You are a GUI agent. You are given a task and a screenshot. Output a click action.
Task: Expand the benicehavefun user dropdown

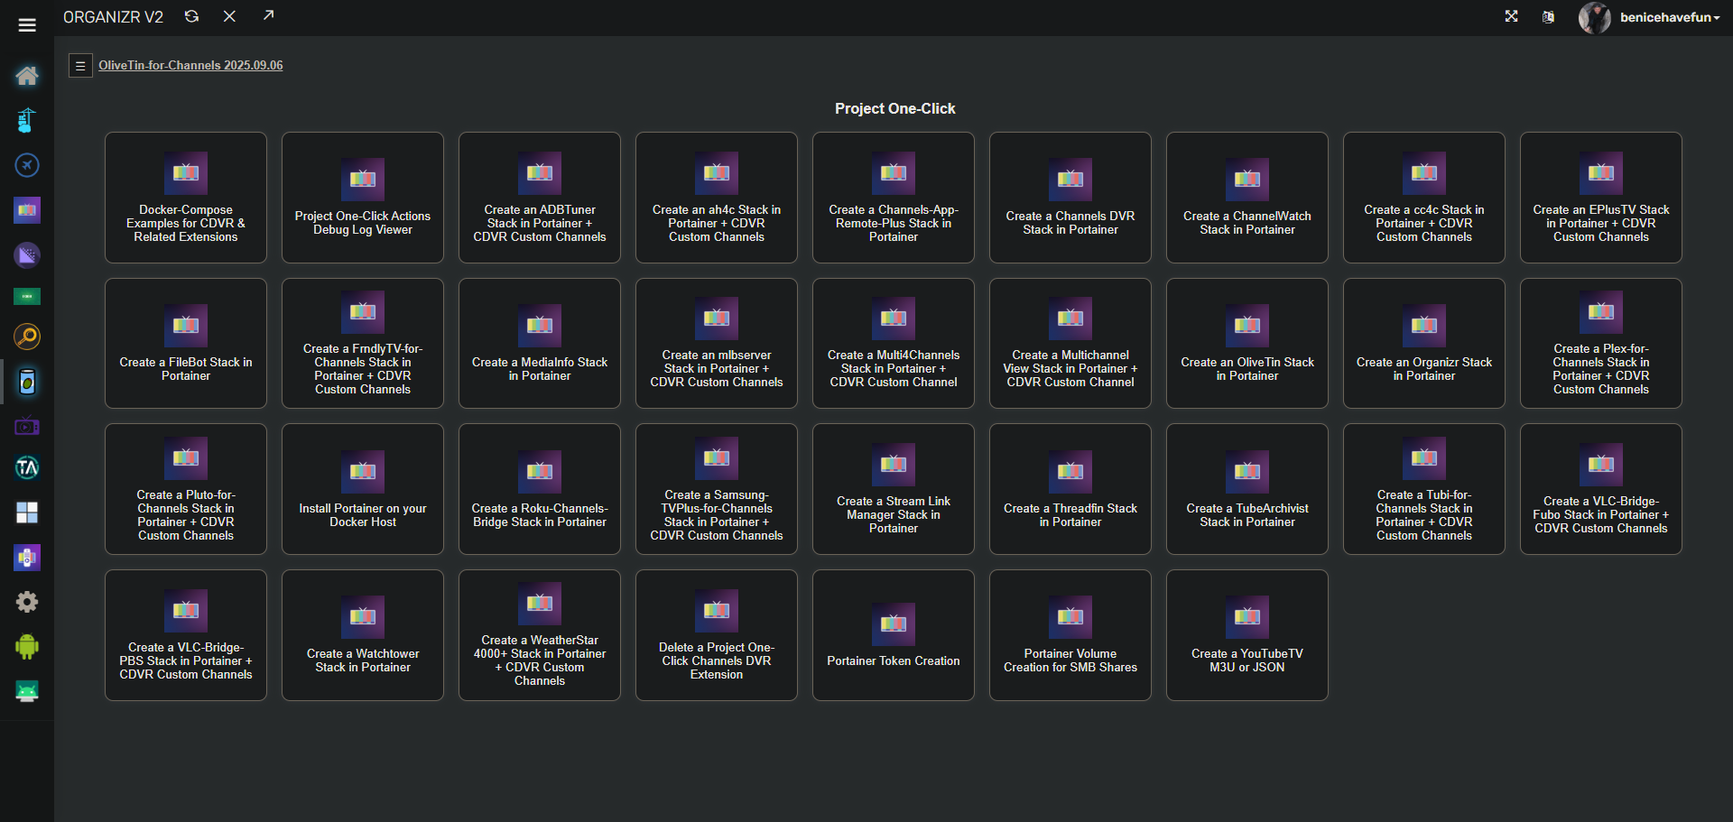point(1669,17)
